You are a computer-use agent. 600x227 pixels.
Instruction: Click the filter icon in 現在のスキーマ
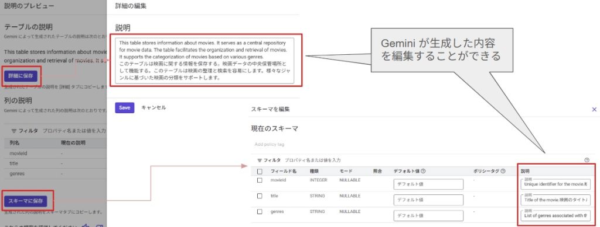click(260, 160)
